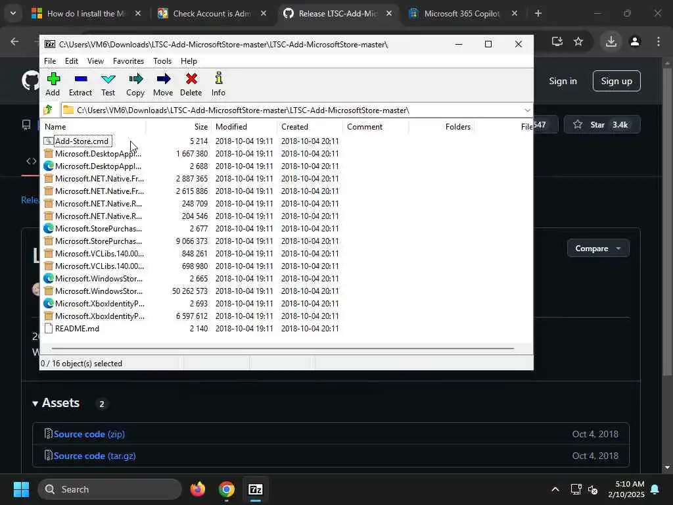Click the install app icon in Chrome toolbar

click(557, 41)
